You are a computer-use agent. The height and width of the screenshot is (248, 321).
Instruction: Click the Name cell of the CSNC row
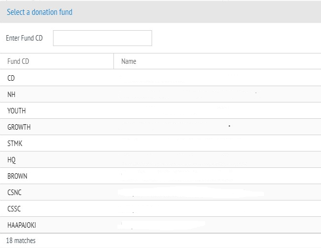pos(217,193)
